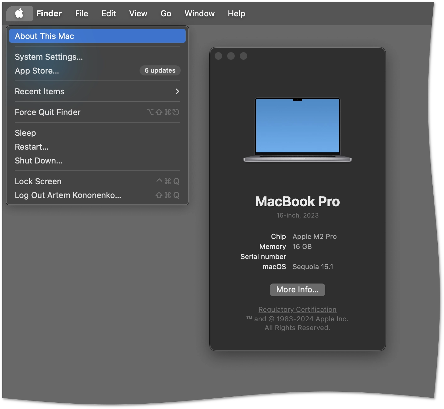Open the View menu
The height and width of the screenshot is (409, 444).
[x=138, y=14]
